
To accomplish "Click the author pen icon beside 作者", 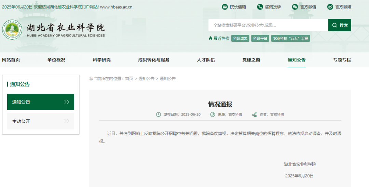I will [255, 115].
